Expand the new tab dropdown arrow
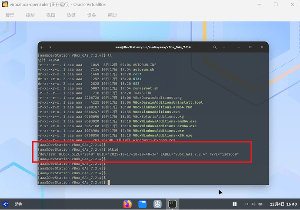The image size is (300, 210). click(50, 47)
